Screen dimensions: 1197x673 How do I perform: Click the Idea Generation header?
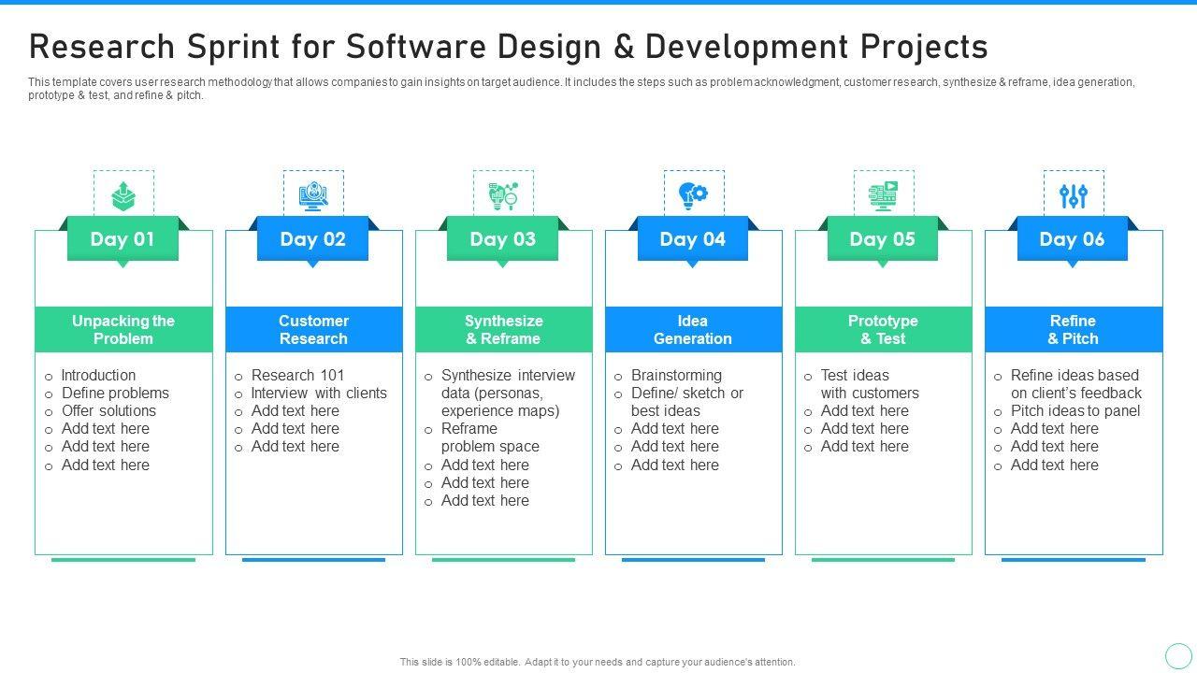(693, 330)
